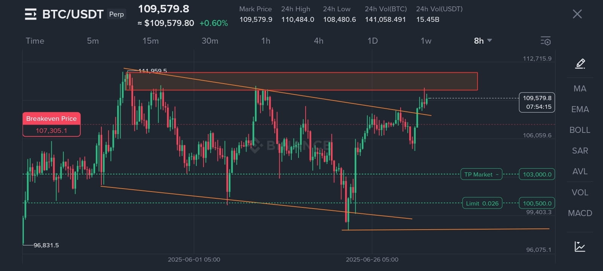The image size is (603, 271).
Task: Open the chart icon below MACD
Action: coord(580,247)
